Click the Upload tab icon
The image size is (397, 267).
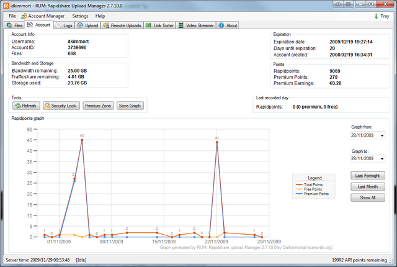pos(80,25)
